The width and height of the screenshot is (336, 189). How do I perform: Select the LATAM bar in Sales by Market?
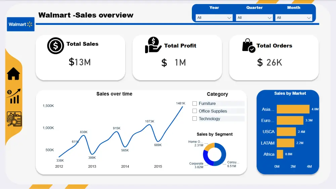click(285, 143)
